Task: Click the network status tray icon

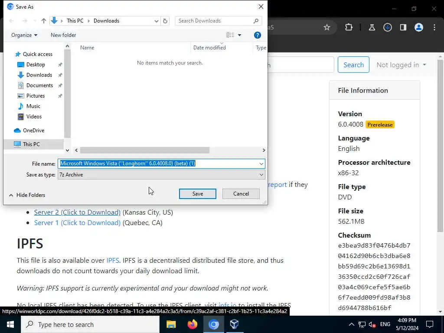Action: point(362,324)
